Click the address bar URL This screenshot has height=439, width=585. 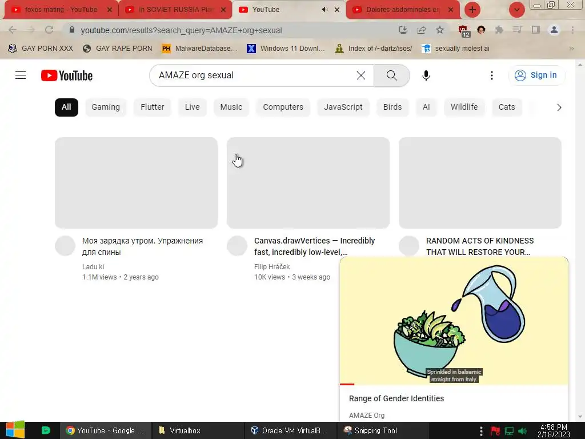[181, 30]
